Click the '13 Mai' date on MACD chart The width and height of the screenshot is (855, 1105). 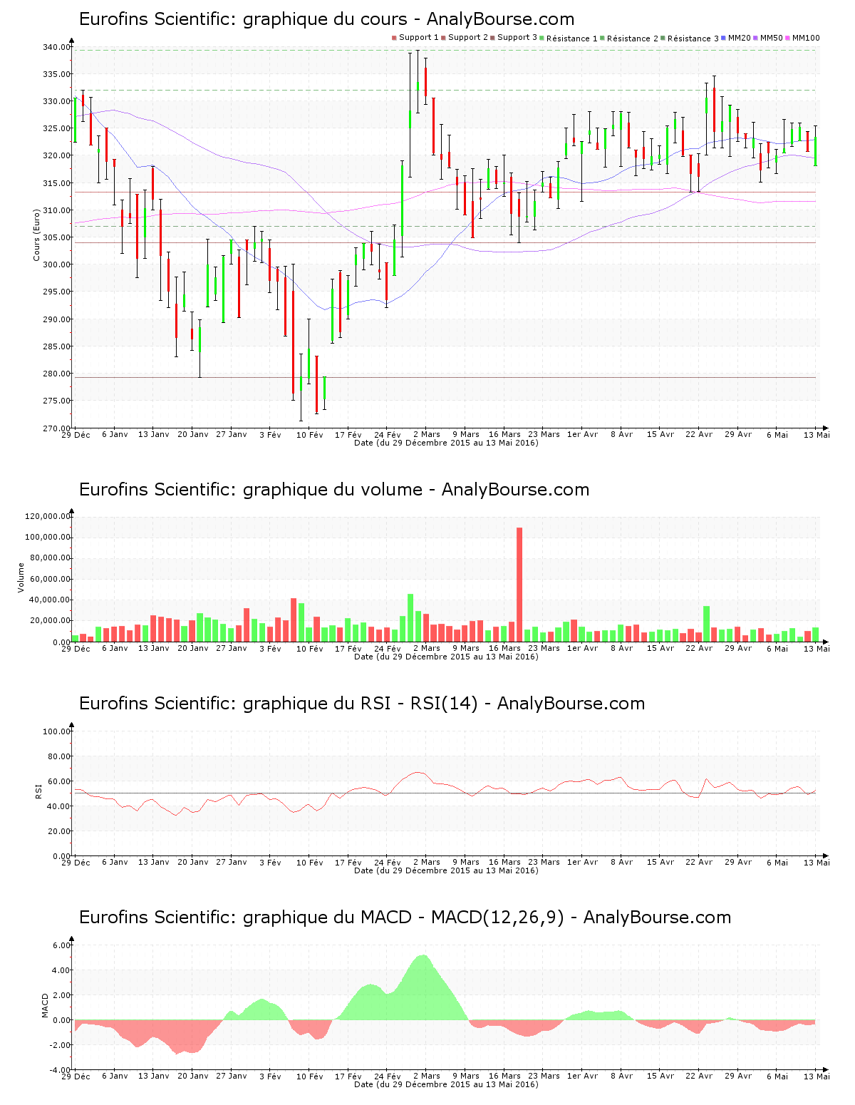click(817, 1076)
